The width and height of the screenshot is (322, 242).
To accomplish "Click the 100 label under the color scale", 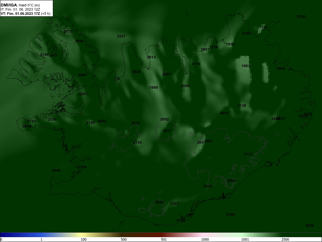I will click(x=83, y=239).
